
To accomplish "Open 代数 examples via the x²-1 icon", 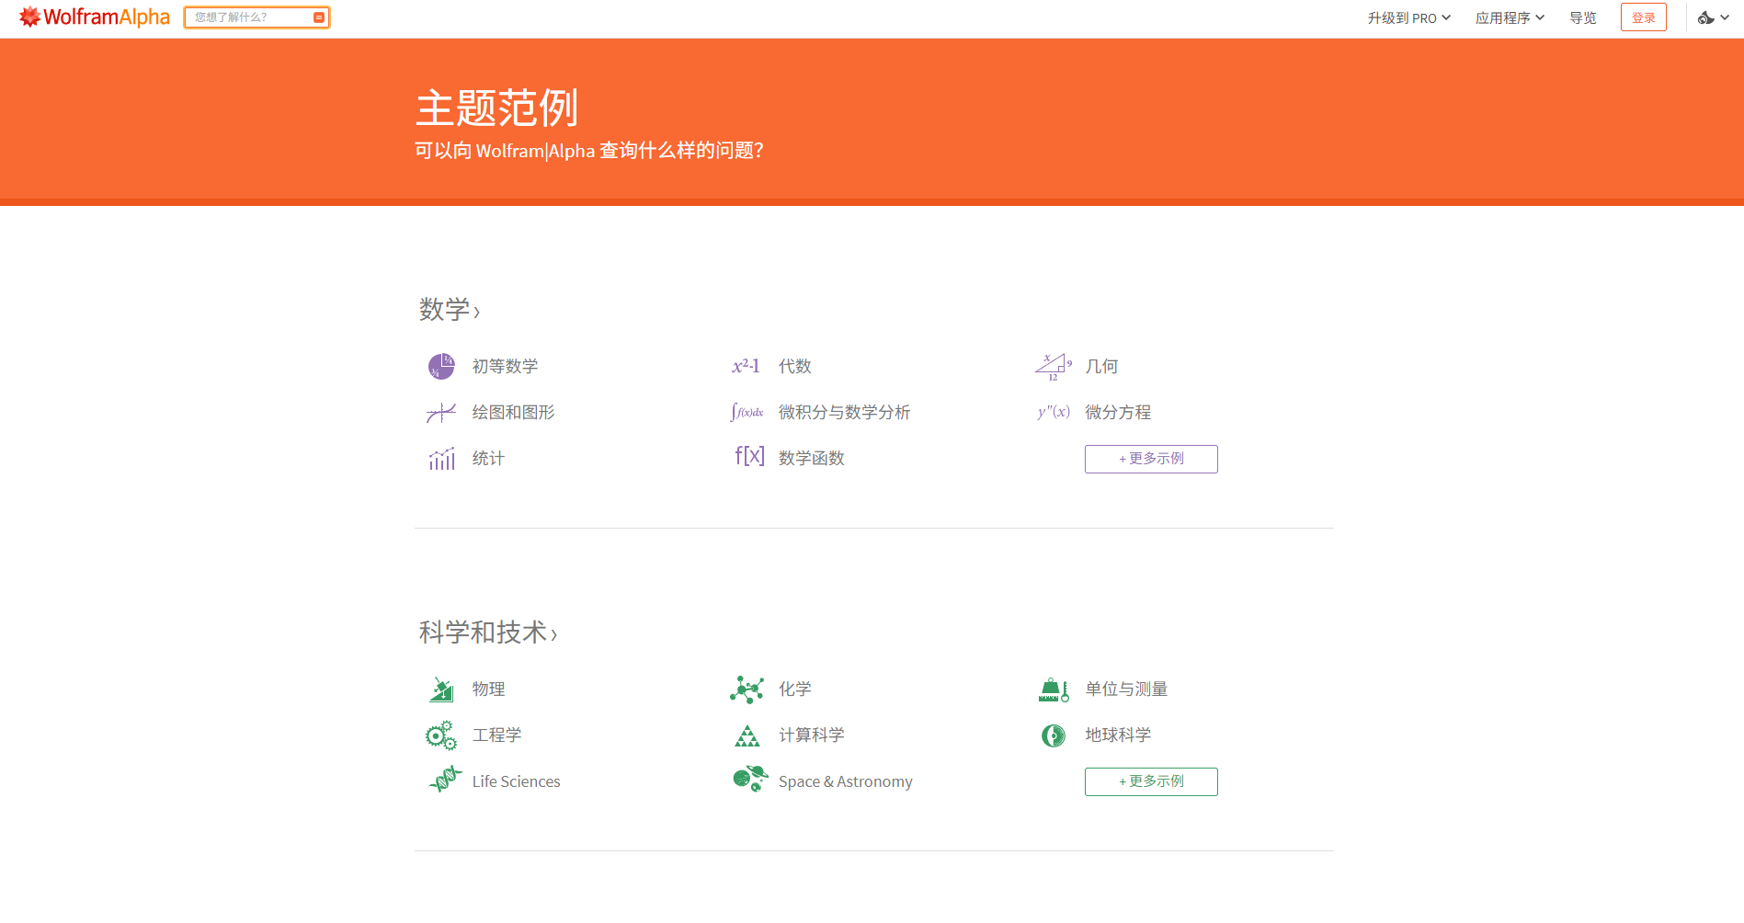I will coord(746,366).
